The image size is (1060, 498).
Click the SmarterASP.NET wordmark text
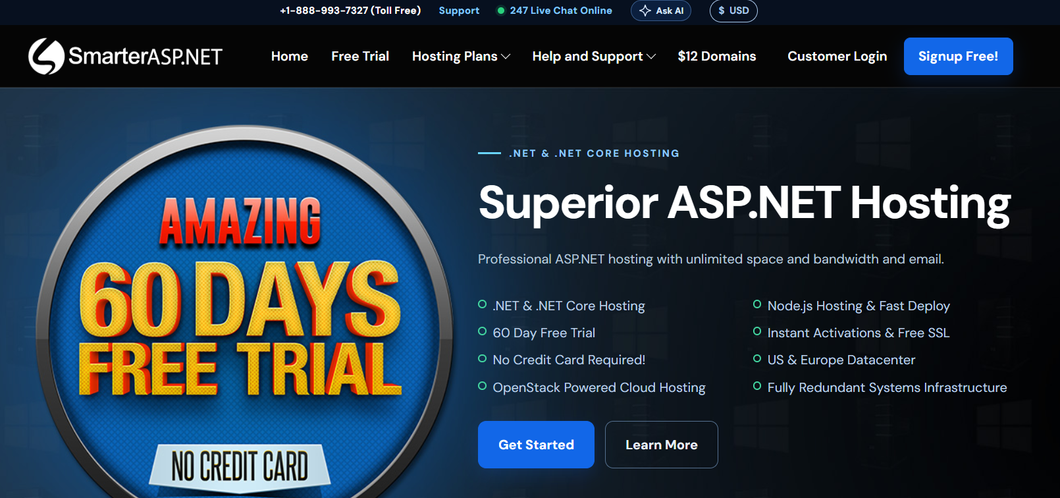[x=146, y=57]
